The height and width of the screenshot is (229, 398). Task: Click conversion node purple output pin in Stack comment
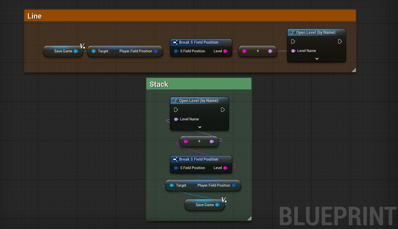point(212,141)
